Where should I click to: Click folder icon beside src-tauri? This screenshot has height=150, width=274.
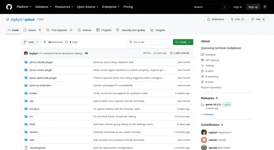[26, 109]
